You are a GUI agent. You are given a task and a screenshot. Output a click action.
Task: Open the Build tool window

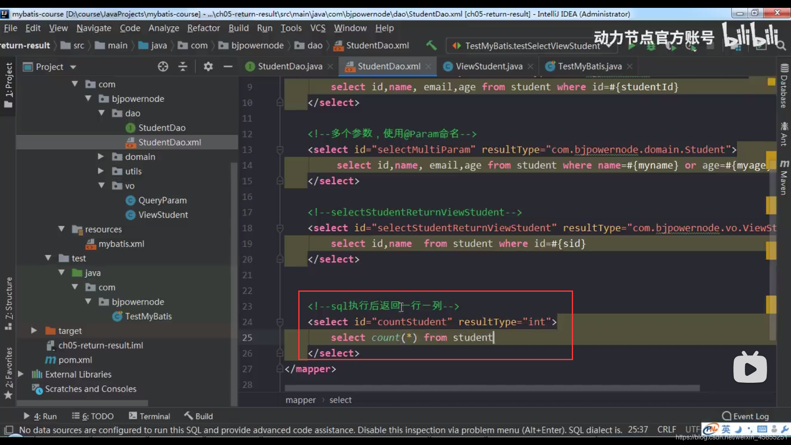click(199, 416)
